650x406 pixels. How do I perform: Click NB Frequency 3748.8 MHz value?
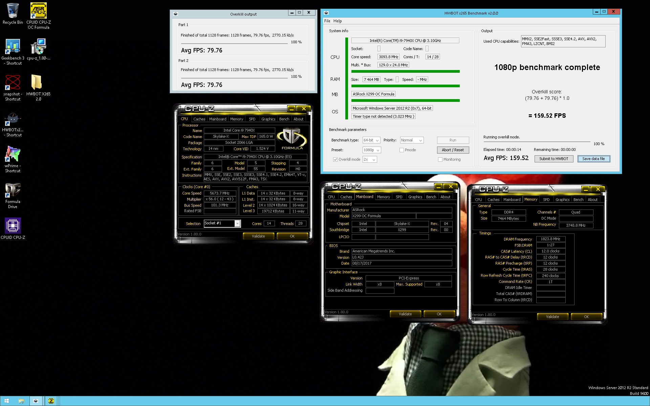(576, 225)
